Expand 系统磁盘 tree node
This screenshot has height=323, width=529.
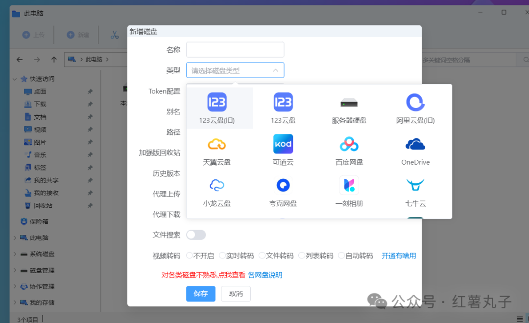pos(15,254)
